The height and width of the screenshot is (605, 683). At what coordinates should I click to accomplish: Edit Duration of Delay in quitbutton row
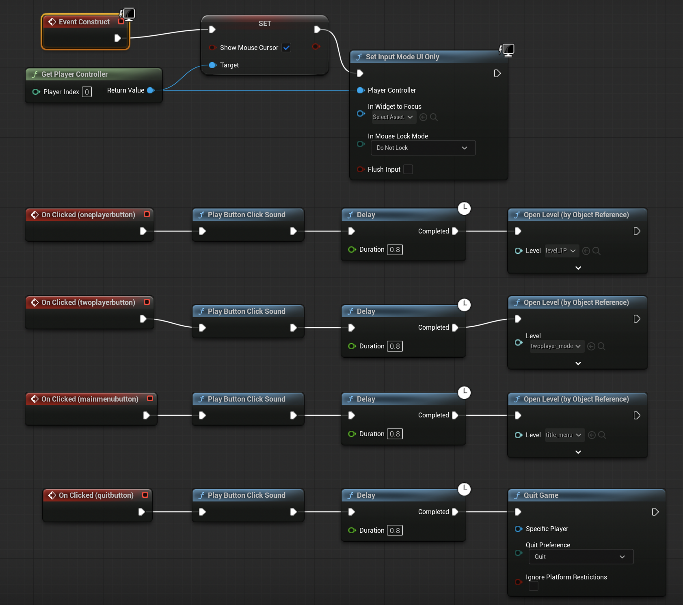(x=395, y=531)
